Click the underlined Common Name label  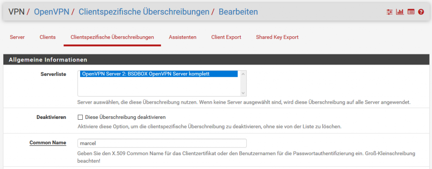click(x=48, y=142)
